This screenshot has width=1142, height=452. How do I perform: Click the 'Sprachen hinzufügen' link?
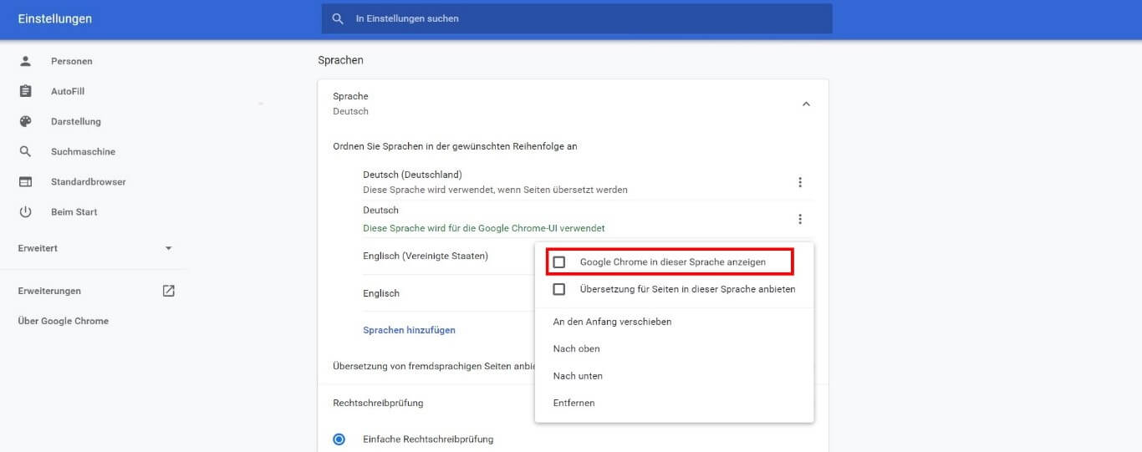(409, 330)
